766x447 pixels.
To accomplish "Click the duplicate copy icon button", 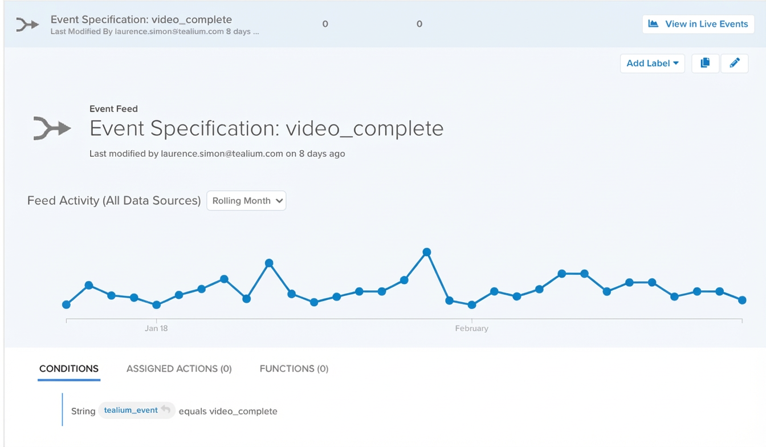I will [705, 63].
